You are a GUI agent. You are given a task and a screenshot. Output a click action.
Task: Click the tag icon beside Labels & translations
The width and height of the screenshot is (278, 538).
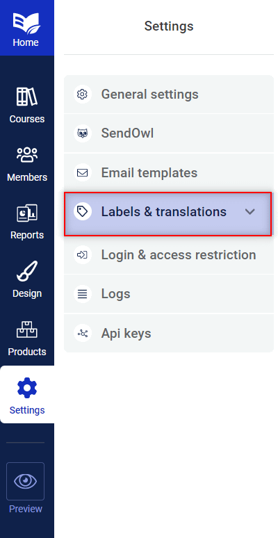coord(83,212)
